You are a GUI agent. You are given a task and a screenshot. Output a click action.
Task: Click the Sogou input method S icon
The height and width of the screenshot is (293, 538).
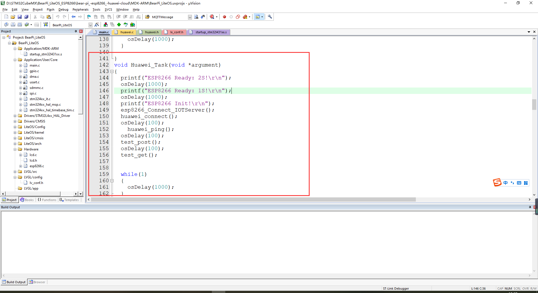pos(497,183)
